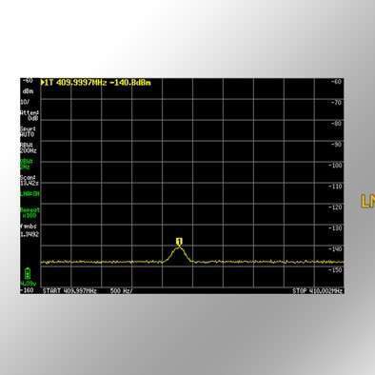The image size is (375, 375).
Task: Select the marker readout 409.9997MHz -140.8dBm
Action: pos(96,83)
